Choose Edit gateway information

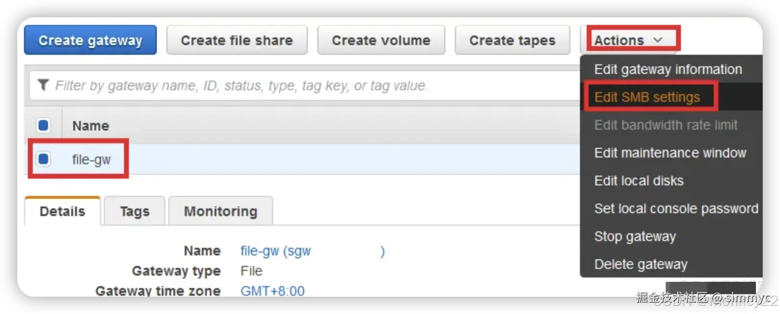(x=668, y=70)
